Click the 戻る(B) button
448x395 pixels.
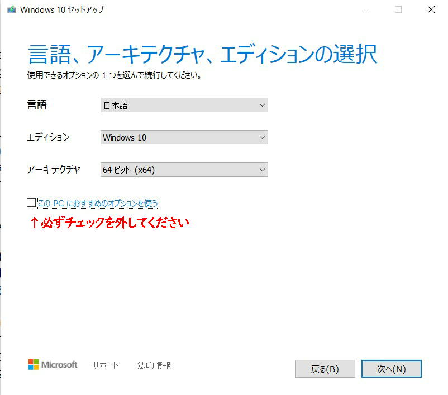(x=325, y=369)
